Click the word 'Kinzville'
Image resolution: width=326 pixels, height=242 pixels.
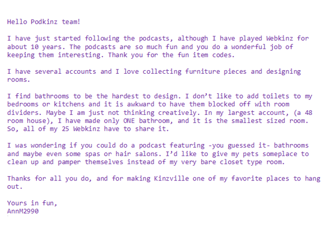tap(171, 178)
